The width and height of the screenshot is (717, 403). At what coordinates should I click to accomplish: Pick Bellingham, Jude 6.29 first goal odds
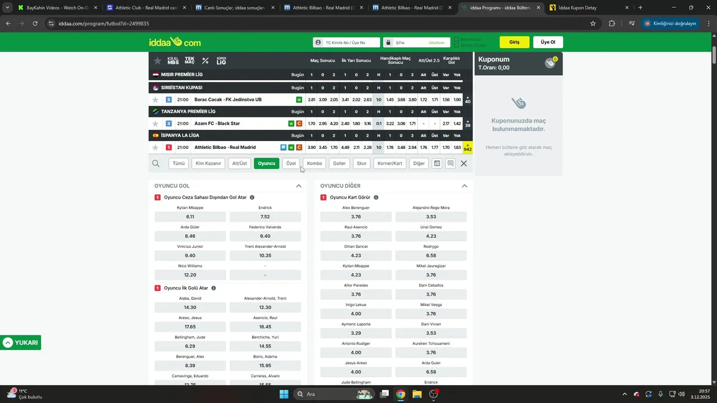click(x=190, y=346)
